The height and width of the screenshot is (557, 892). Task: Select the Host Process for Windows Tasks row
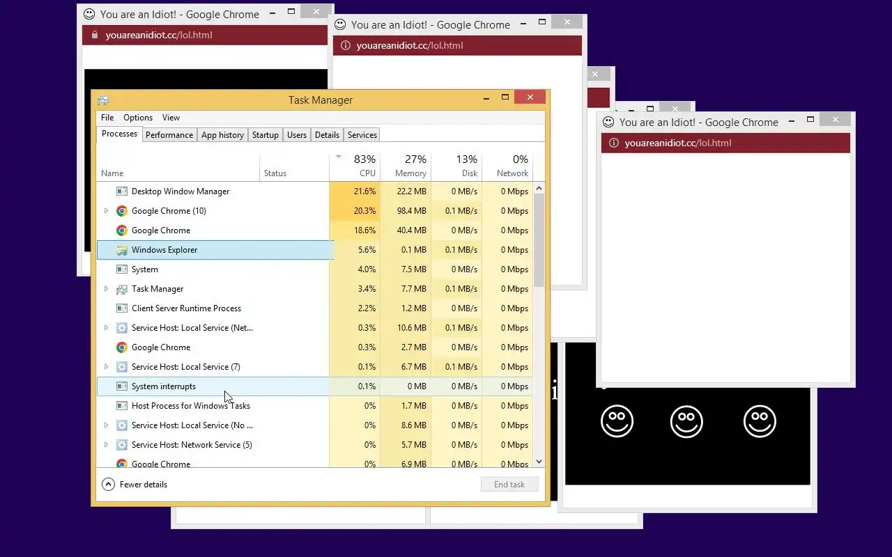315,406
